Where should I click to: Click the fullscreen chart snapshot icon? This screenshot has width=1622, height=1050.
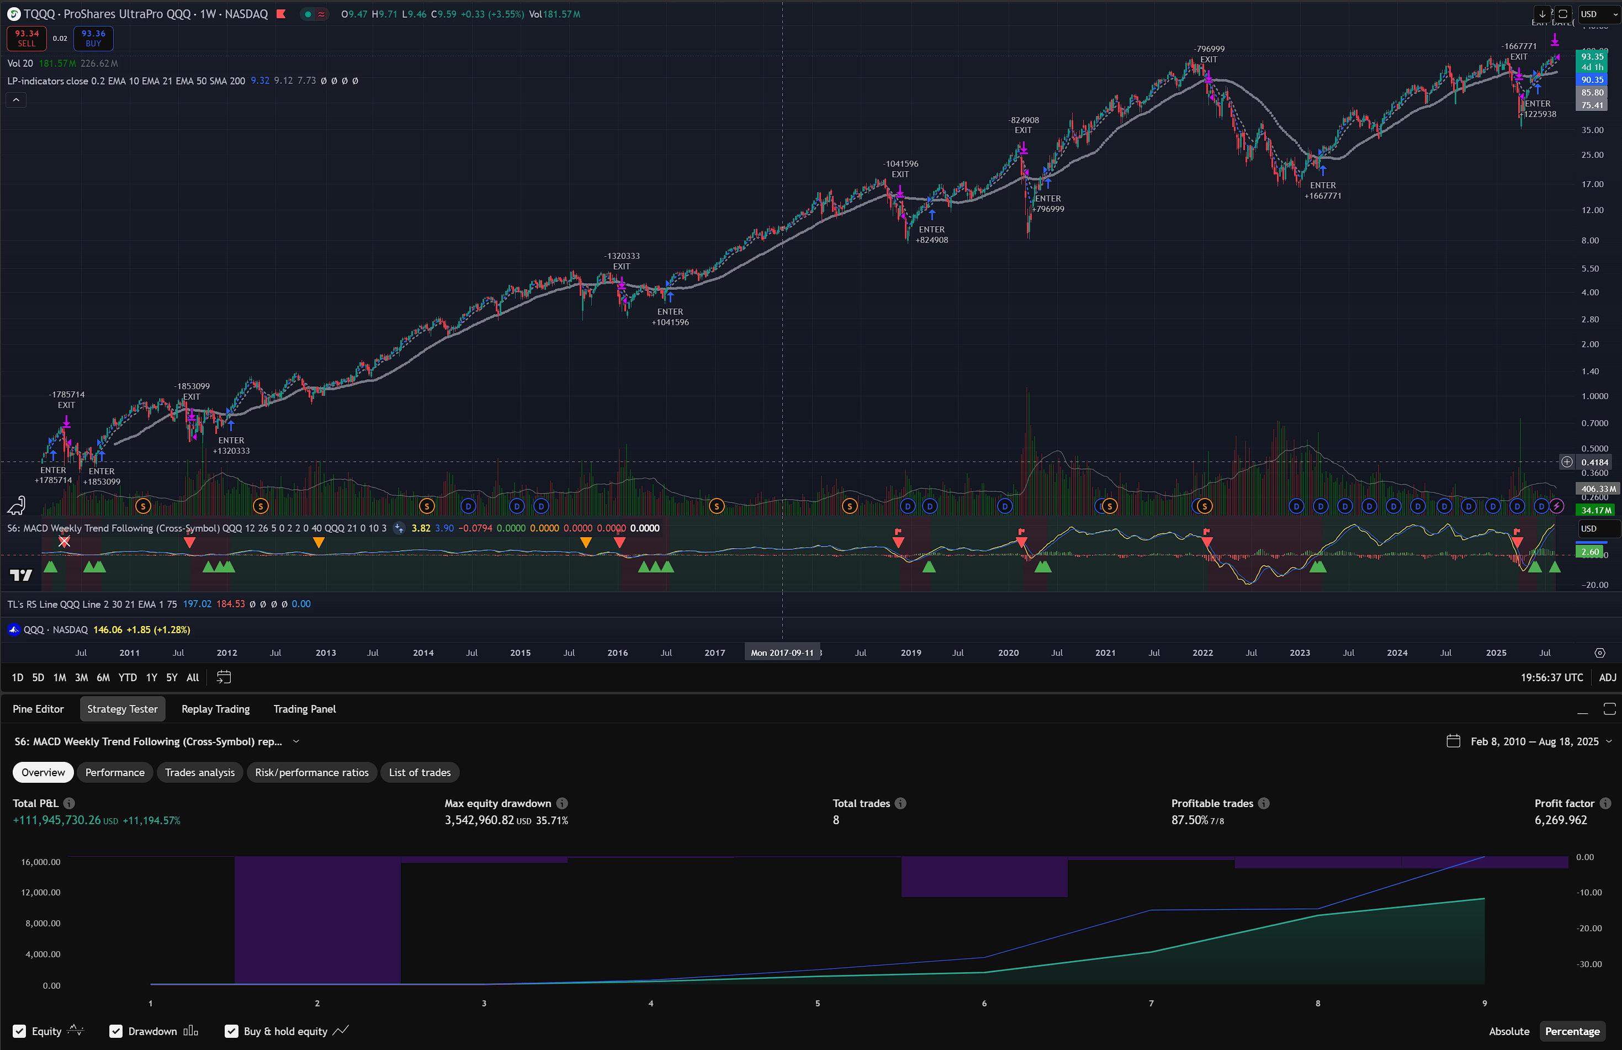[x=1563, y=14]
